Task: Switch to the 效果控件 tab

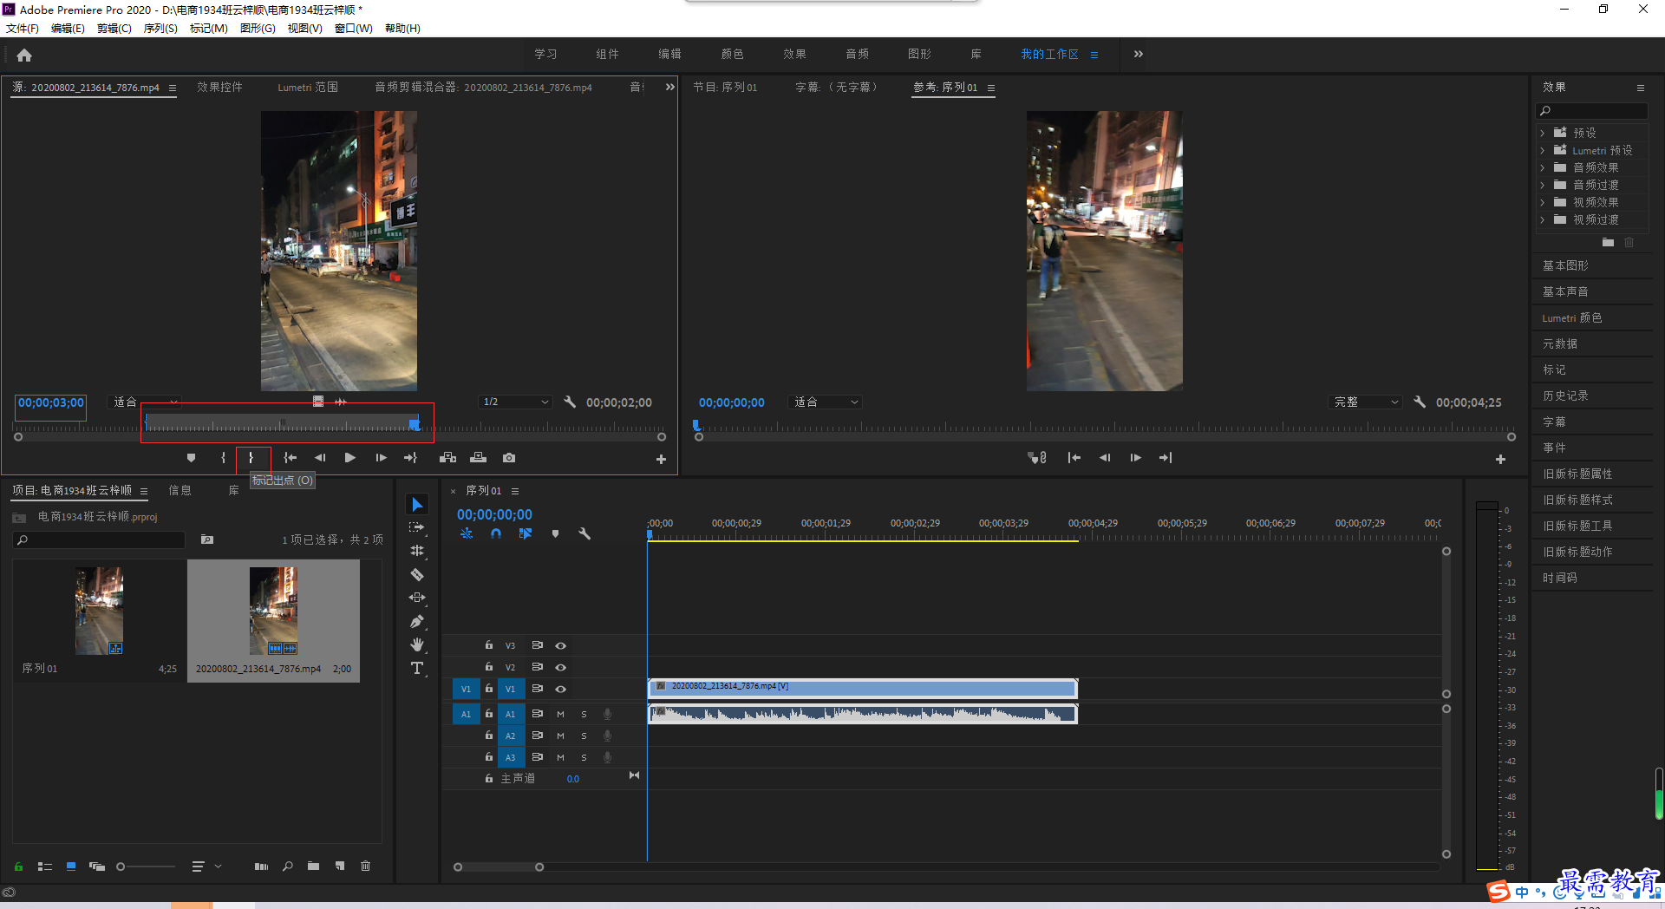Action: [x=219, y=88]
